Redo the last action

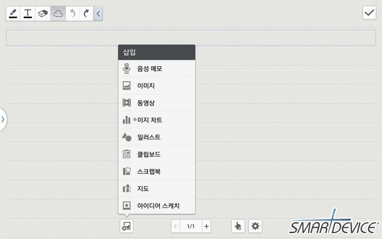(86, 14)
